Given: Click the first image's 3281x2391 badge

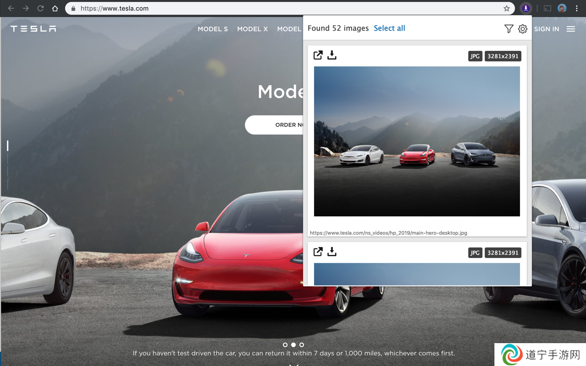Looking at the screenshot, I should [x=503, y=56].
